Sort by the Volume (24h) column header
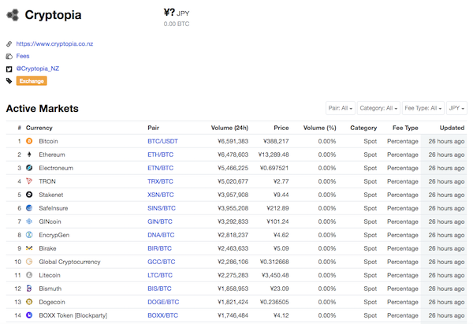The image size is (473, 324). coord(229,128)
